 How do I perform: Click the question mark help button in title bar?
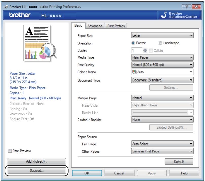187,7
